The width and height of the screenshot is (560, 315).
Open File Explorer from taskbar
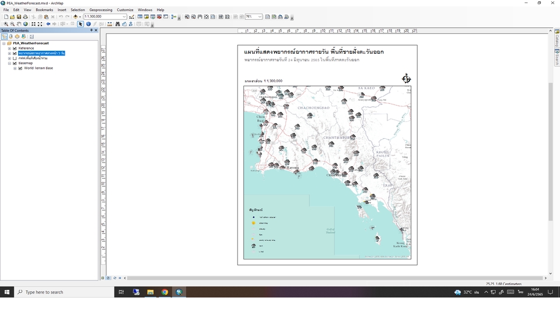[x=150, y=292]
